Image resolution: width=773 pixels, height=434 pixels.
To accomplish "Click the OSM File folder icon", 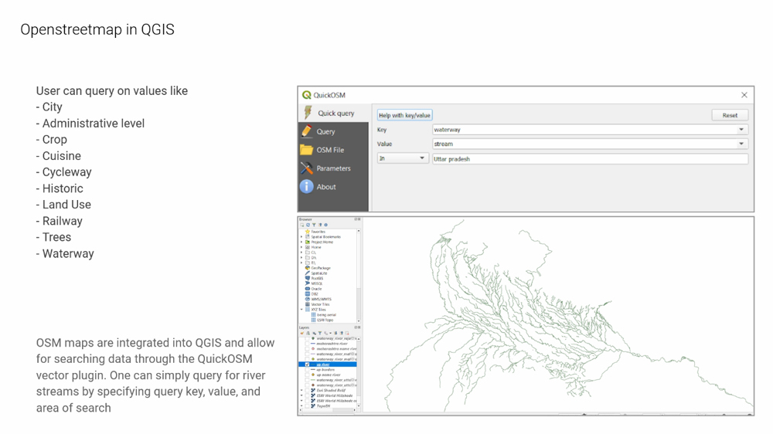I will tap(307, 150).
